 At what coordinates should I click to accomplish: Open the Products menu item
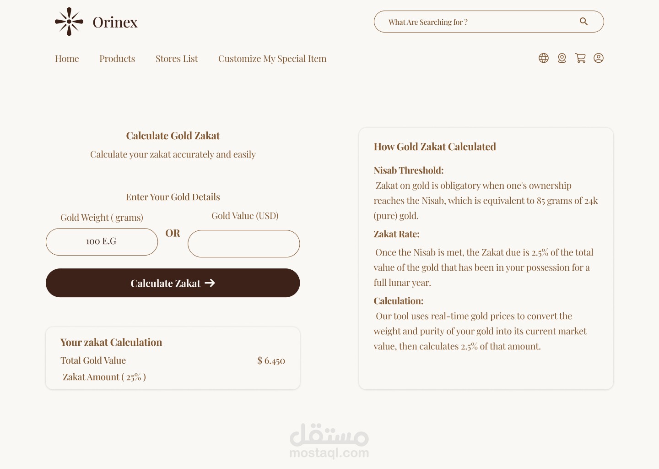click(117, 59)
